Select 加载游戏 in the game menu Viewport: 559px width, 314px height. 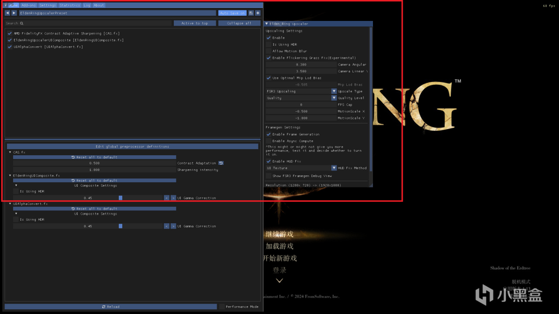(x=279, y=246)
